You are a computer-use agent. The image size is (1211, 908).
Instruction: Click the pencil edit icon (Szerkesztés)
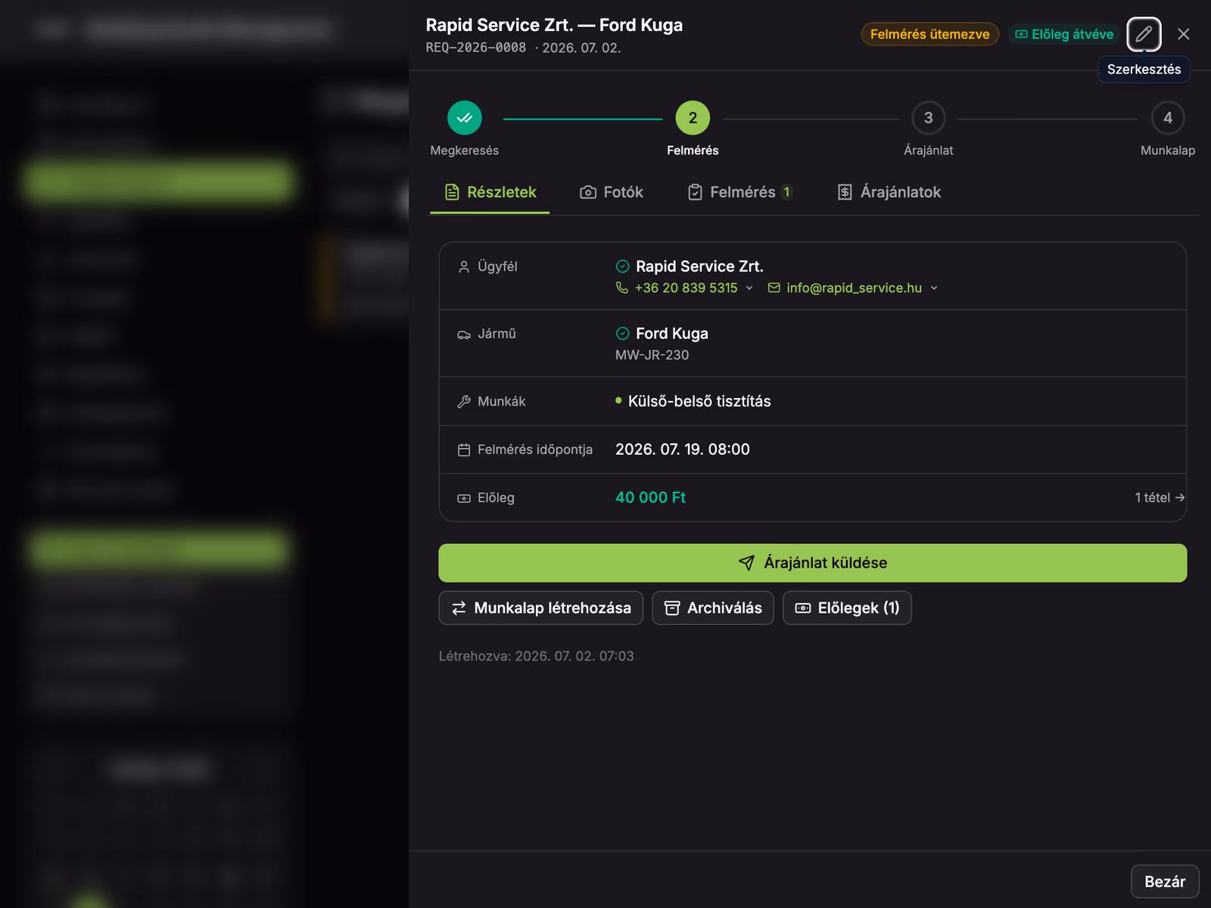1144,34
